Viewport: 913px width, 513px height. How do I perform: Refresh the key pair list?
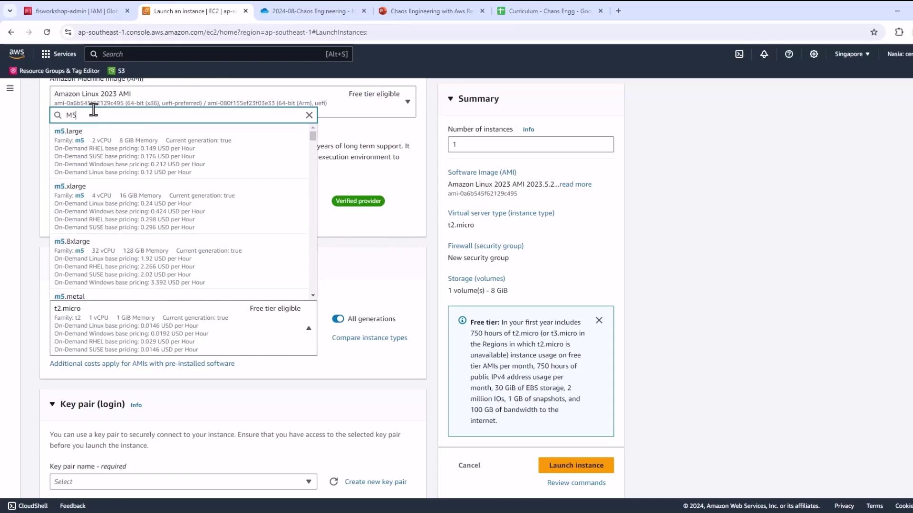(x=334, y=482)
